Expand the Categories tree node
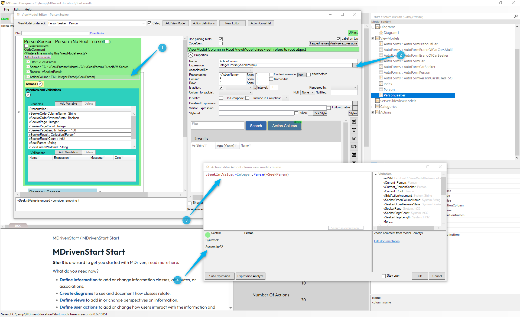520x317 pixels. (x=373, y=107)
